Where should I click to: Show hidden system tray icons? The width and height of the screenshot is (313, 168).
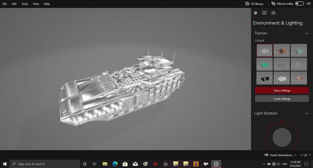264,164
